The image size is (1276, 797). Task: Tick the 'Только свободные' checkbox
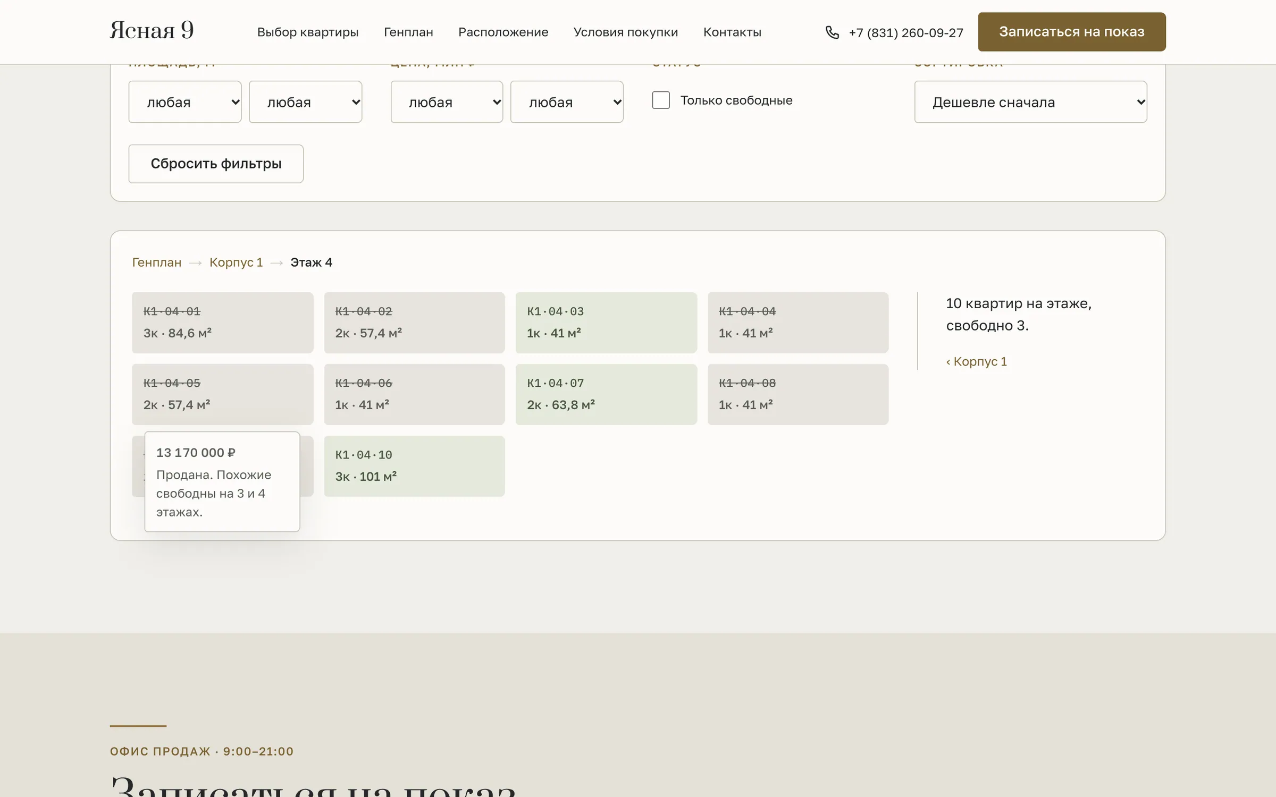coord(661,100)
